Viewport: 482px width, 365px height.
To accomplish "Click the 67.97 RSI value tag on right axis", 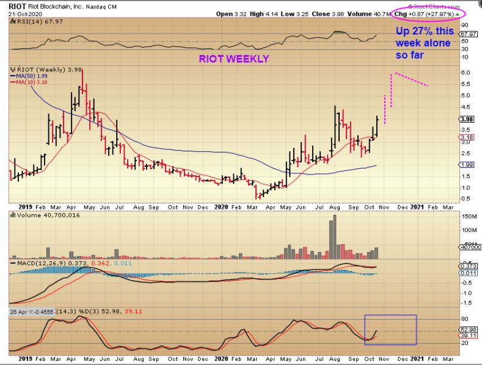I will coord(468,34).
